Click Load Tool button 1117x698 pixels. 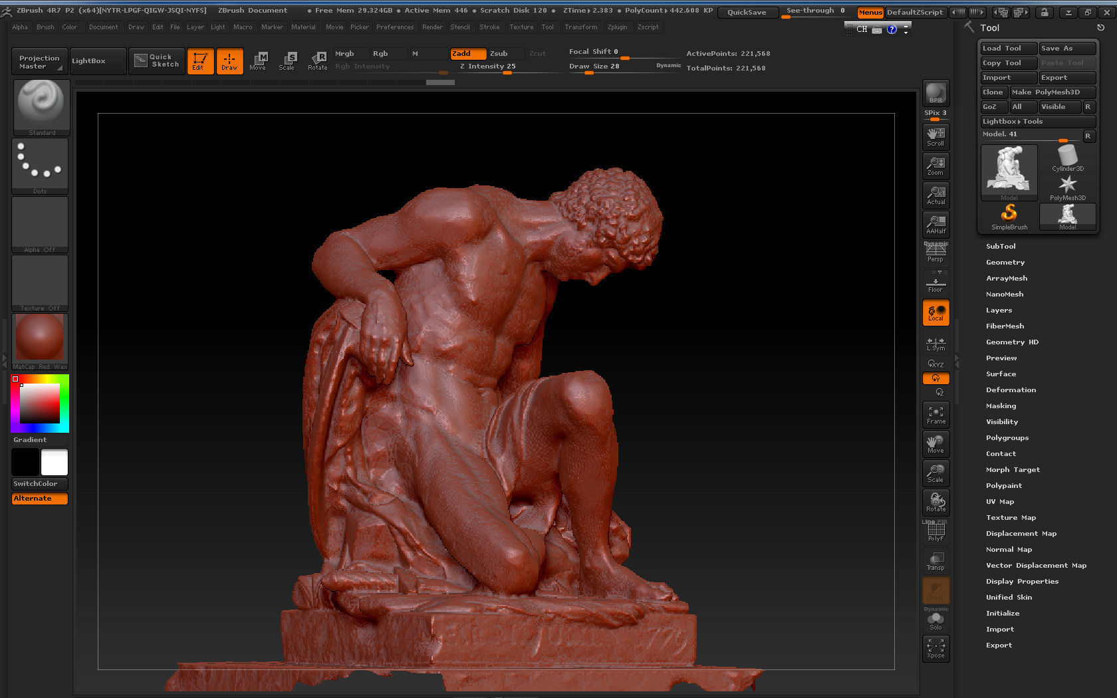[1009, 49]
